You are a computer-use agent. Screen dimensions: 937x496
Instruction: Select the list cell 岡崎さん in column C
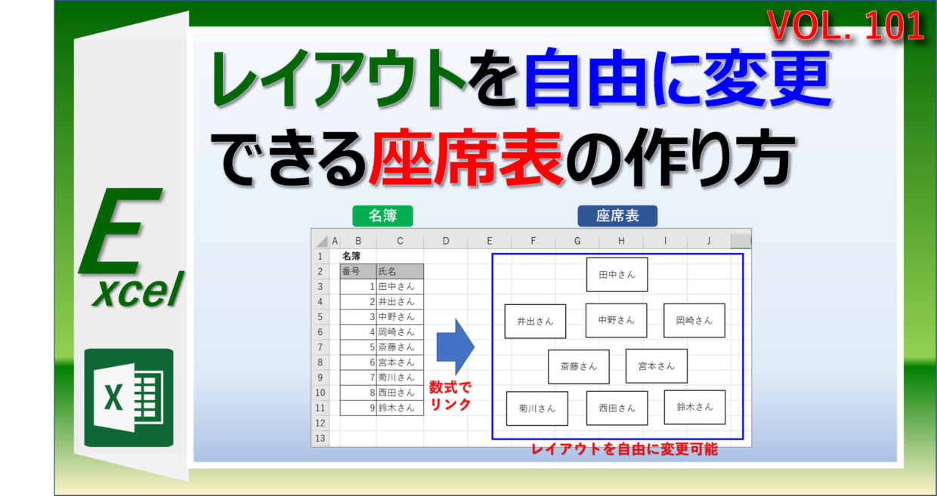[x=400, y=331]
